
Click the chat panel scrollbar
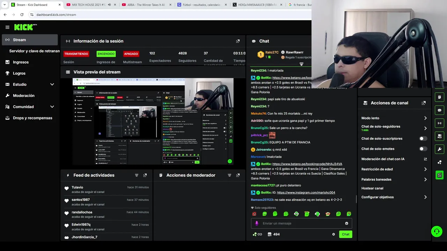pyautogui.click(x=356, y=199)
